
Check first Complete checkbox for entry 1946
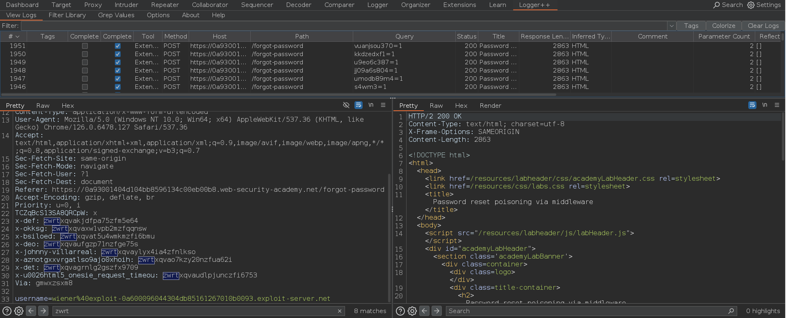(x=85, y=87)
